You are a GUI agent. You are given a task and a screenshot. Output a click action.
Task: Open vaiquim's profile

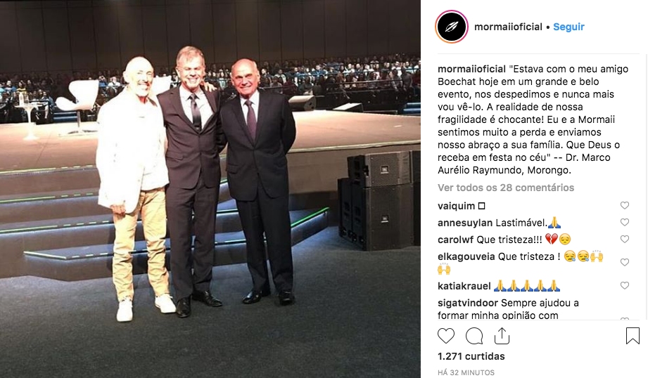456,206
